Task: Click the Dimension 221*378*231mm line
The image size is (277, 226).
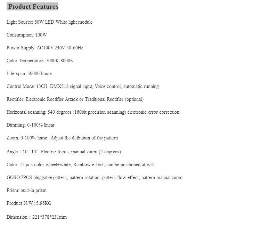Action: (36, 217)
